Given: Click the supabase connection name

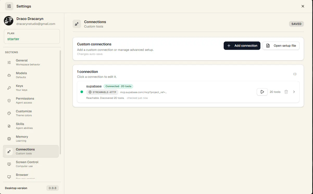Looking at the screenshot, I should point(94,86).
